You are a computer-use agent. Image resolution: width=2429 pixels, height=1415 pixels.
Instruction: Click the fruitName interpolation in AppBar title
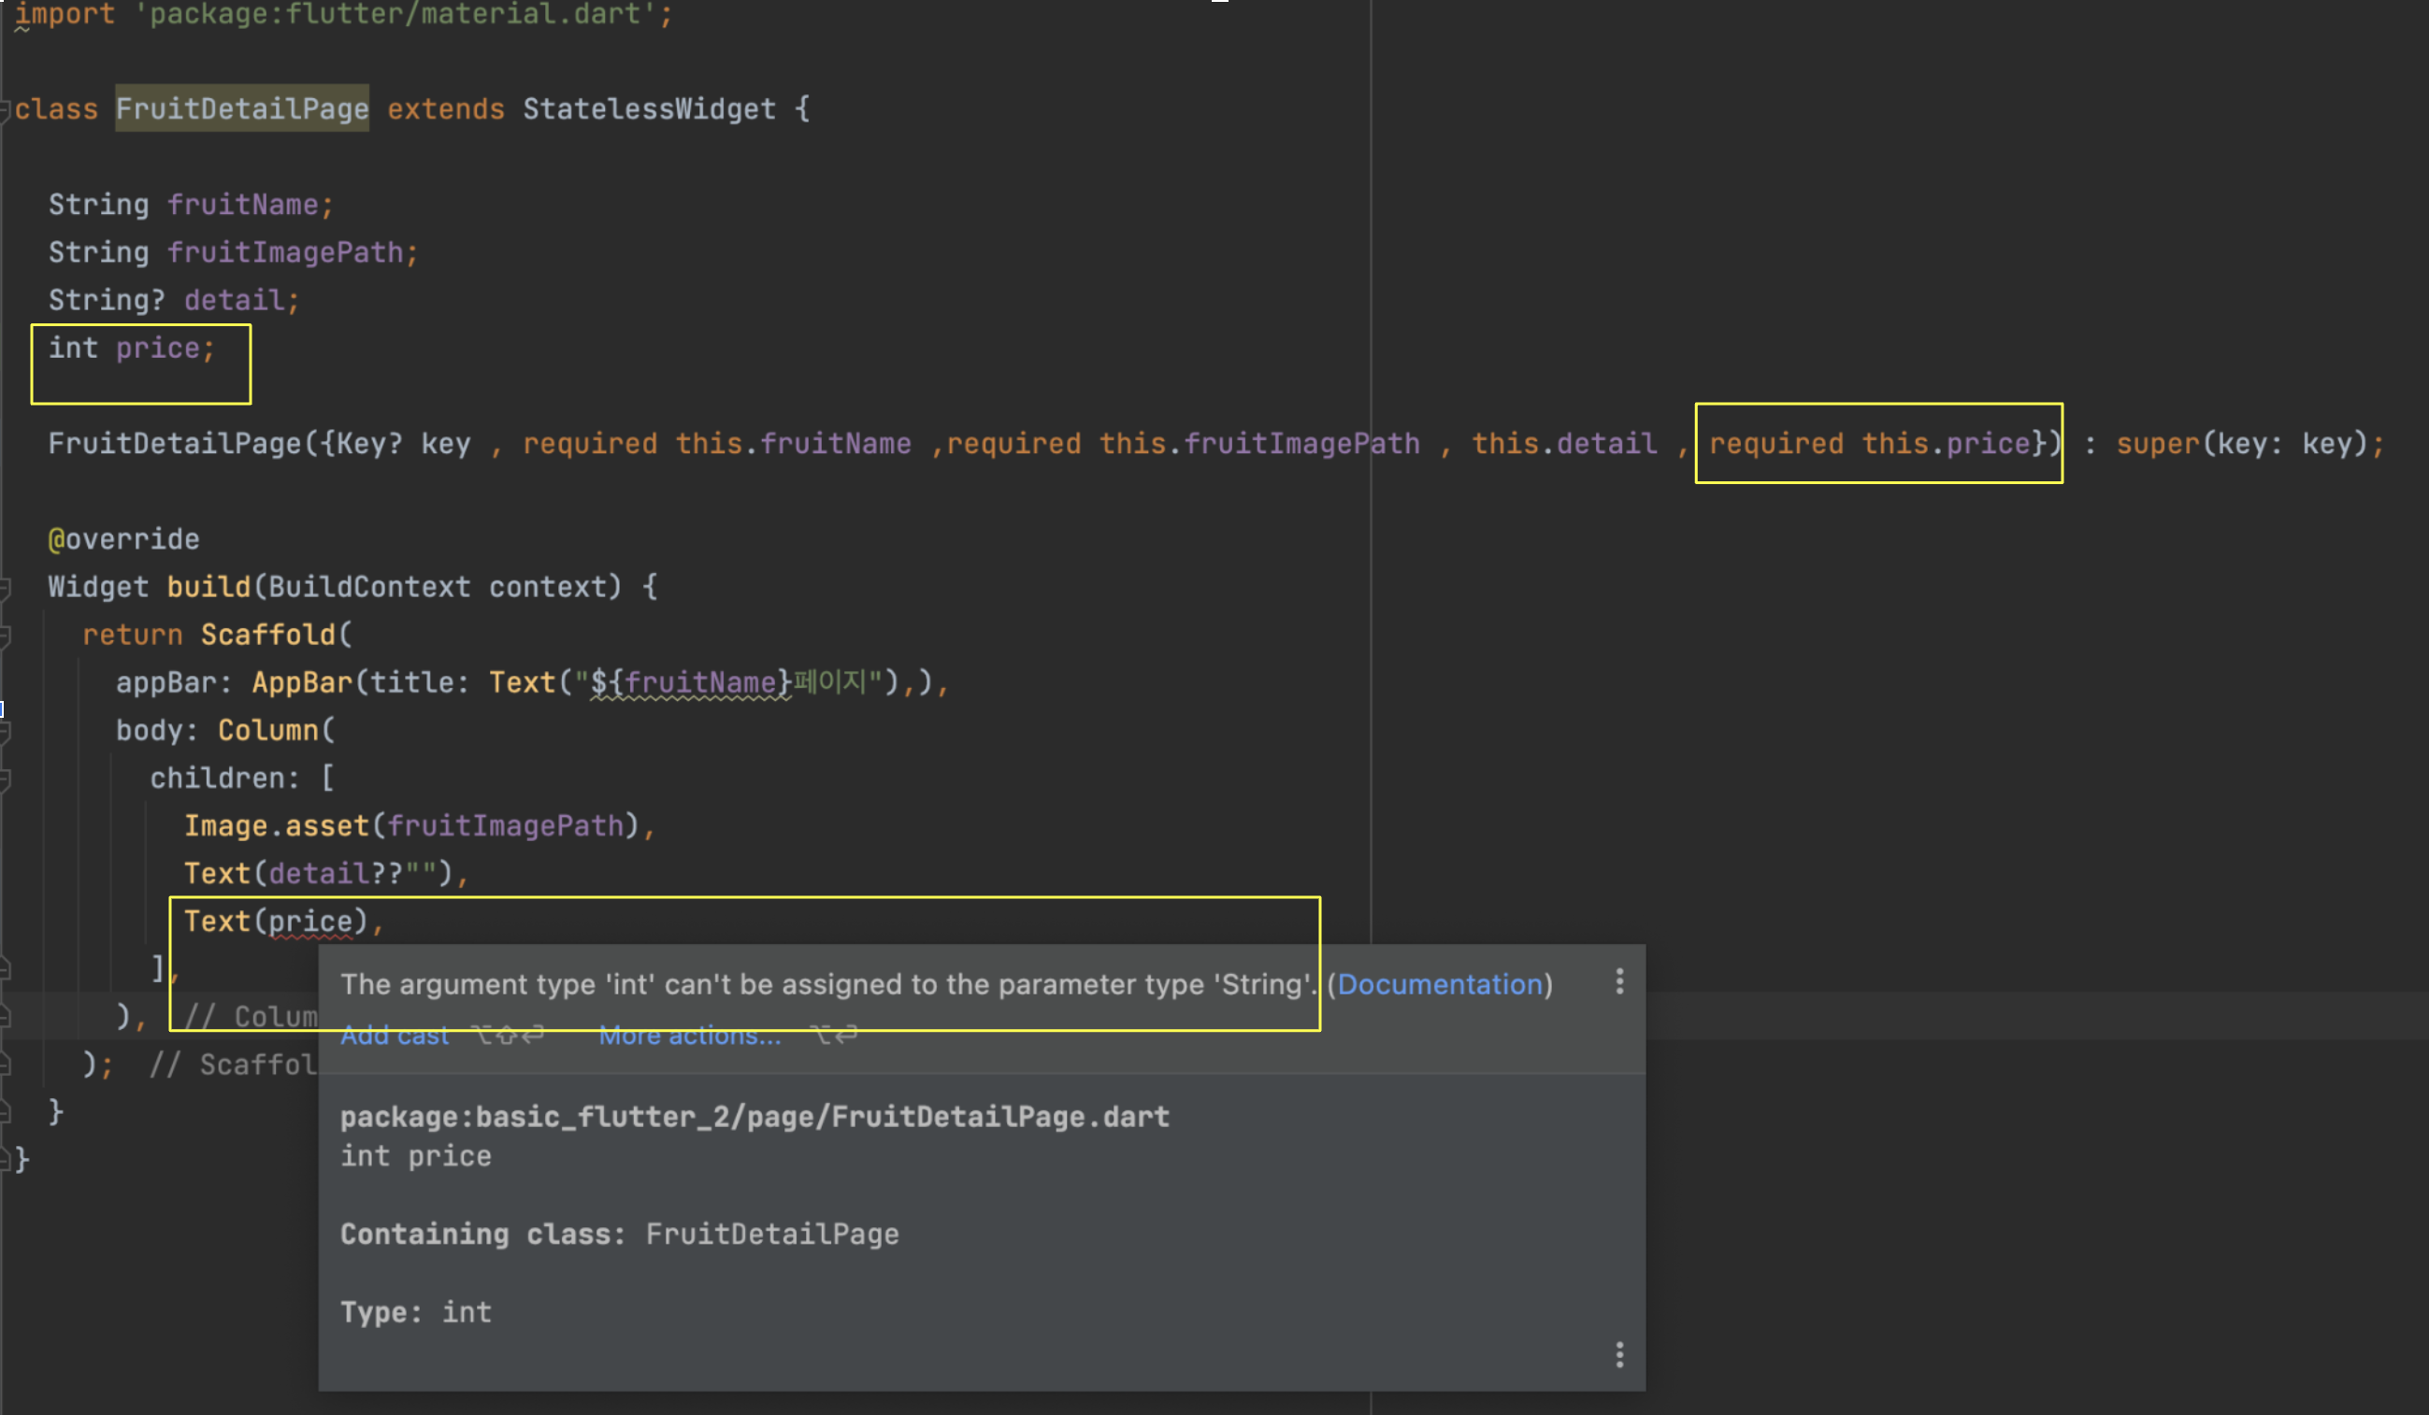pyautogui.click(x=699, y=683)
